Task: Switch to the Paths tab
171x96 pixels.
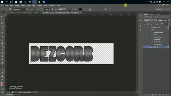Action: 158,14
